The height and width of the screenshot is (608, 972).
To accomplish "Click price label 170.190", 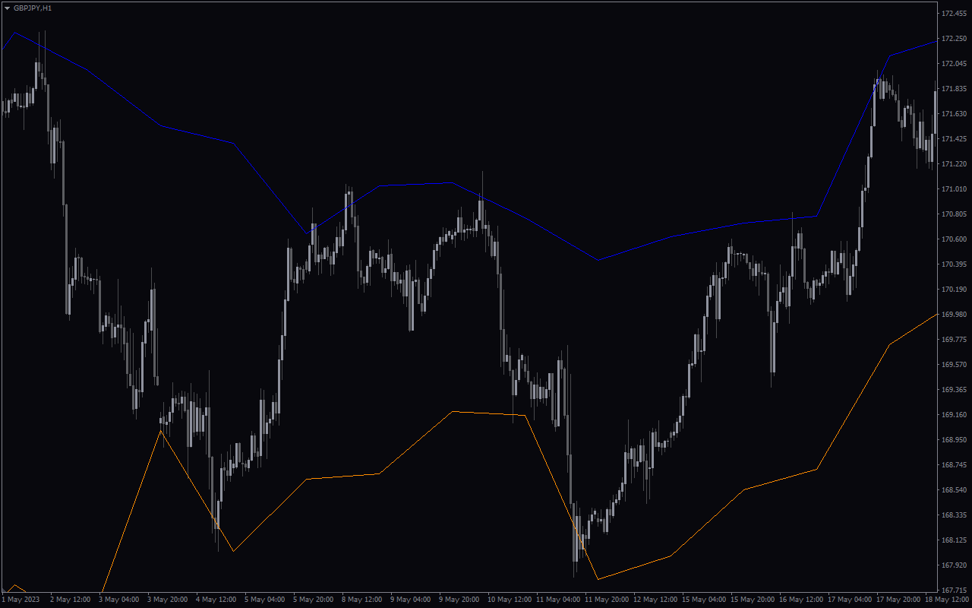I will pyautogui.click(x=954, y=290).
